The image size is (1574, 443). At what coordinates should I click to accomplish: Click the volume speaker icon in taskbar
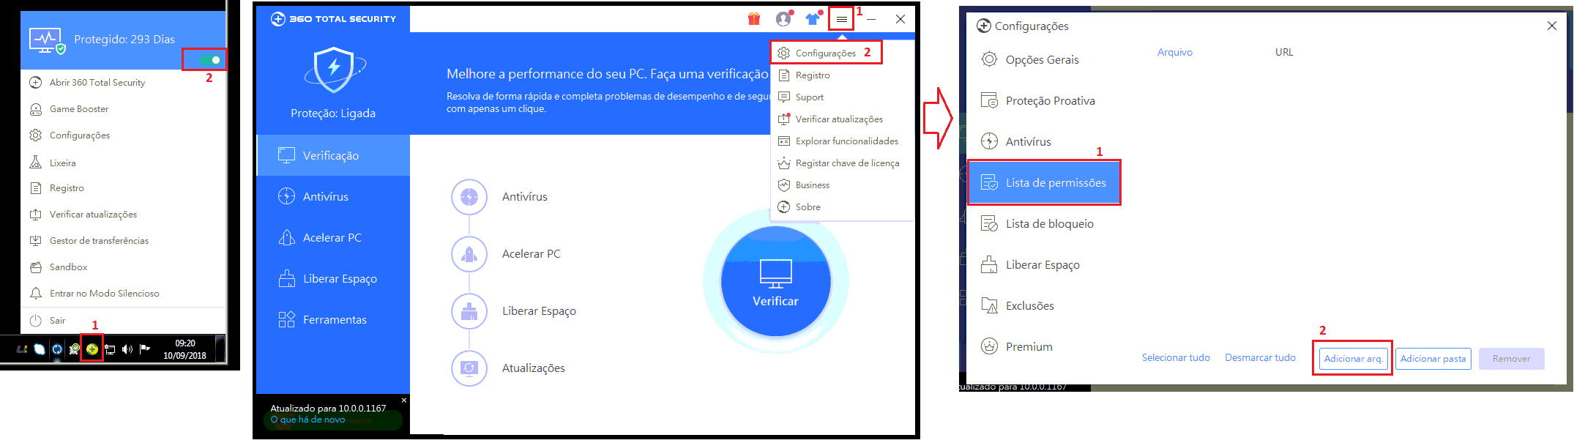click(127, 349)
